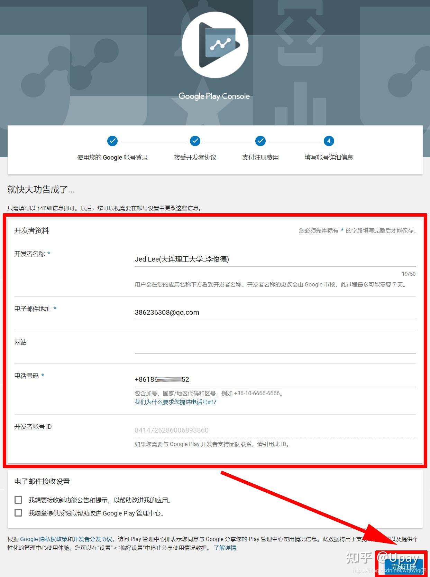Click the 网站 field label
The width and height of the screenshot is (430, 577).
[x=20, y=342]
